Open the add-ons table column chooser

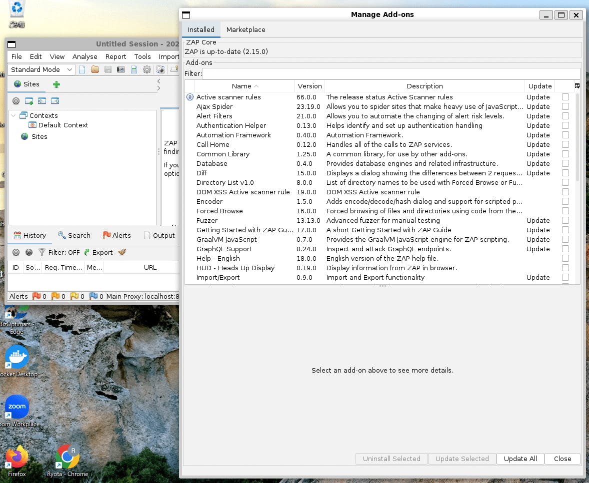click(x=577, y=86)
